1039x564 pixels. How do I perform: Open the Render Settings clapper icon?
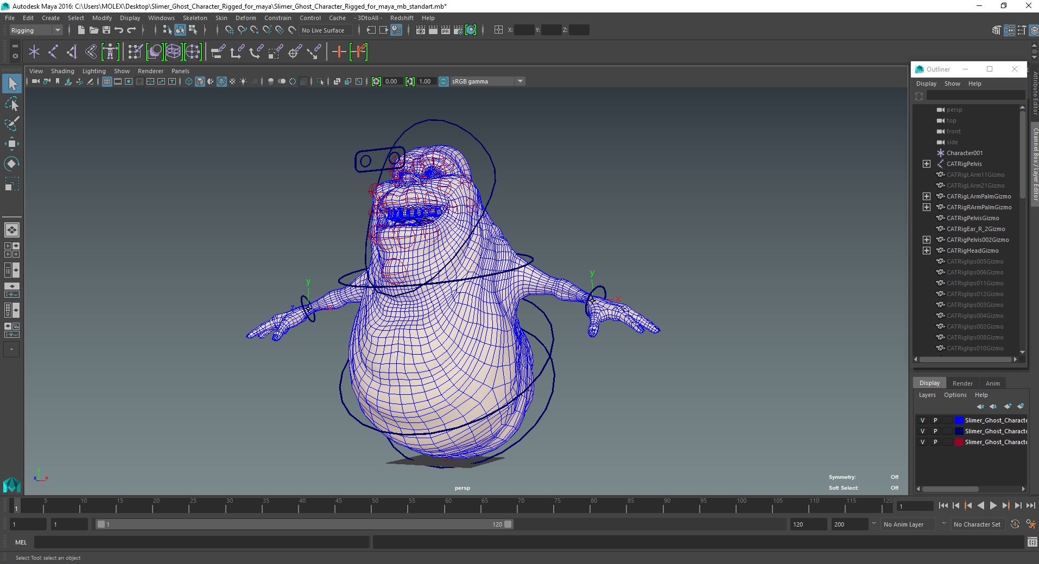[458, 30]
